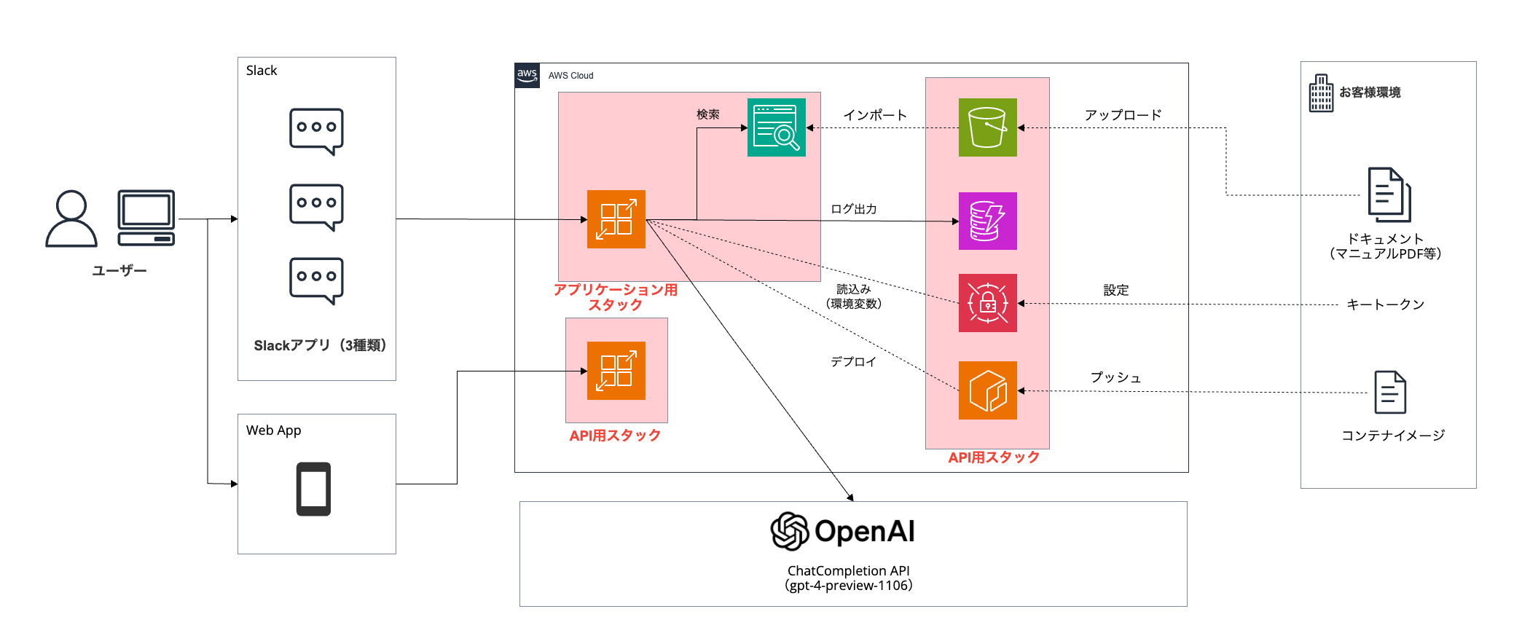Screen dimensions: 1530x641
Task: Select the user person icon
Action: coord(71,219)
